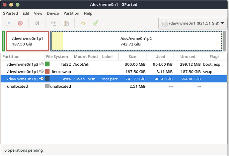
Task: Click the 694.80 GiB unused cell
Action: coord(191,79)
